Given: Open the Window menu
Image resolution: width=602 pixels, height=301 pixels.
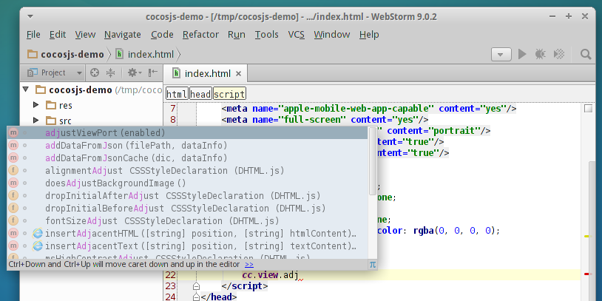Looking at the screenshot, I should 332,35.
